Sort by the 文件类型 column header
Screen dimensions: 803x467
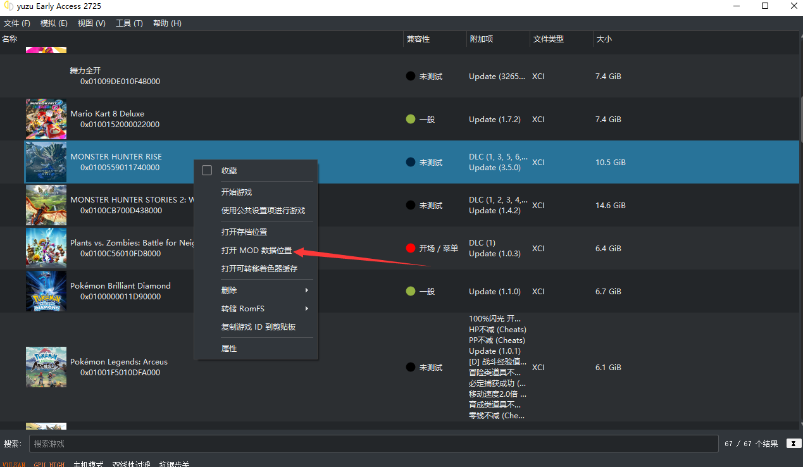click(561, 39)
